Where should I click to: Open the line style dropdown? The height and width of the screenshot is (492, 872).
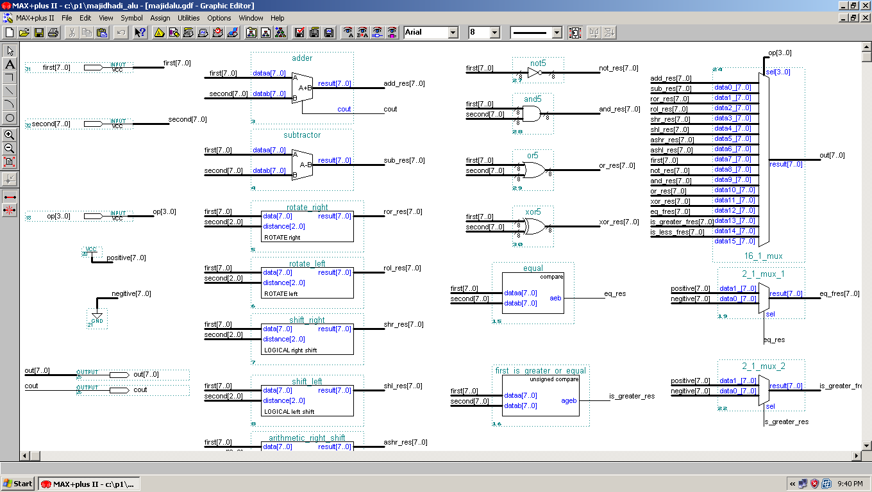pyautogui.click(x=556, y=32)
